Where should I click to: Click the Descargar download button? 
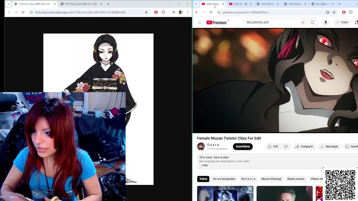[329, 147]
